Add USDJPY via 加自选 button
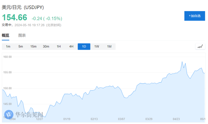 [x=195, y=16]
